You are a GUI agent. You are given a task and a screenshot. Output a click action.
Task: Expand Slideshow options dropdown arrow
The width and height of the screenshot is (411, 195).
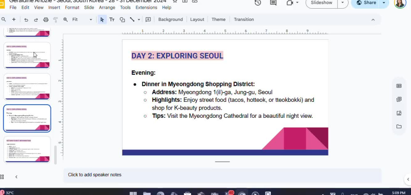[x=343, y=2]
